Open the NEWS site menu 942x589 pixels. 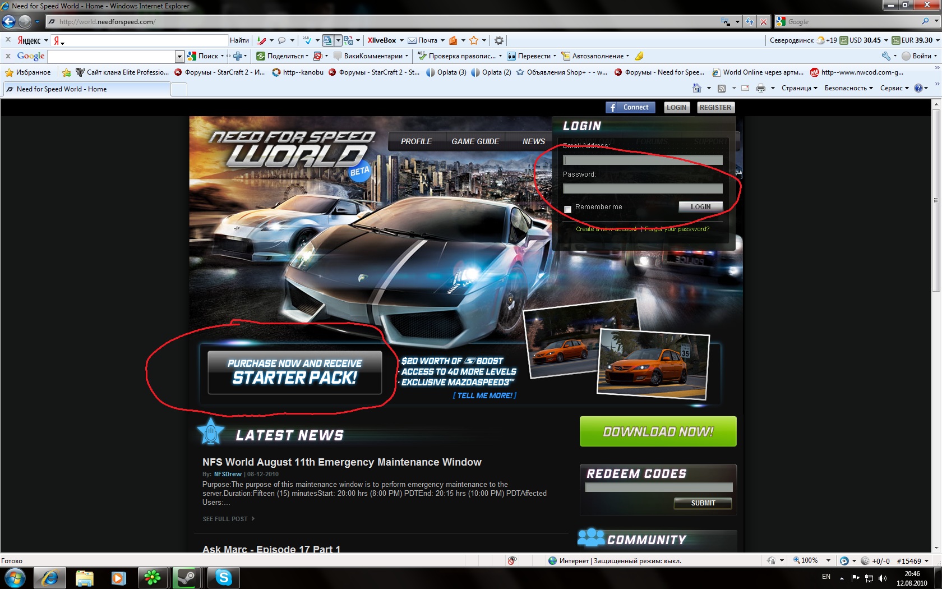533,141
